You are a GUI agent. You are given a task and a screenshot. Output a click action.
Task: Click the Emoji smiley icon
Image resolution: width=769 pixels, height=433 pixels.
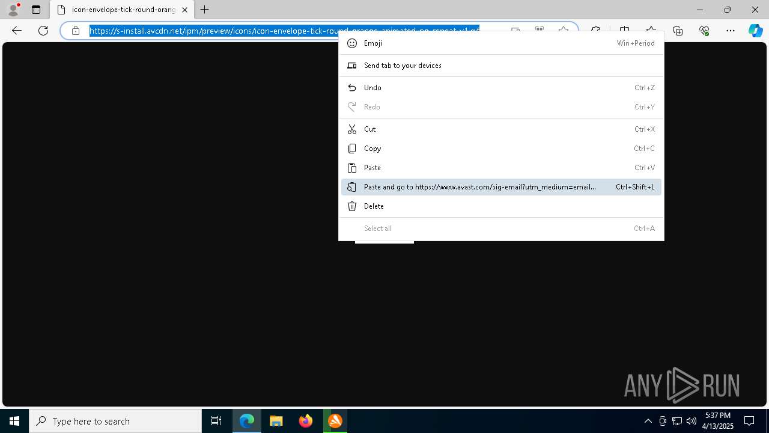352,43
